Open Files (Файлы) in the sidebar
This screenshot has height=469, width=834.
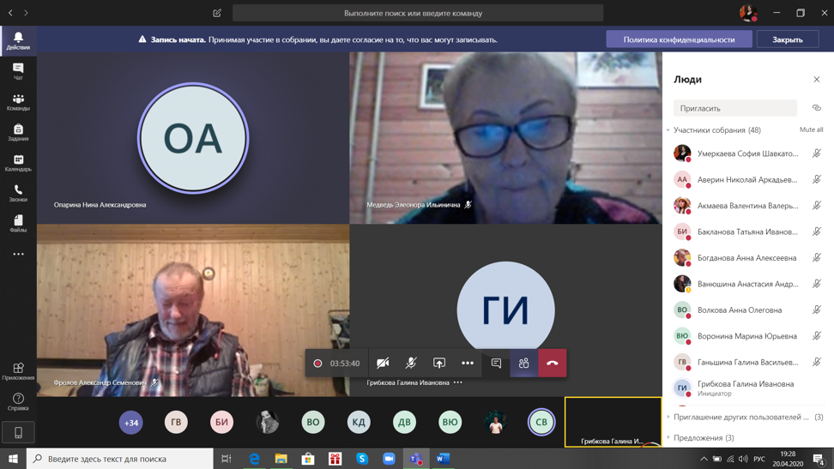(18, 224)
